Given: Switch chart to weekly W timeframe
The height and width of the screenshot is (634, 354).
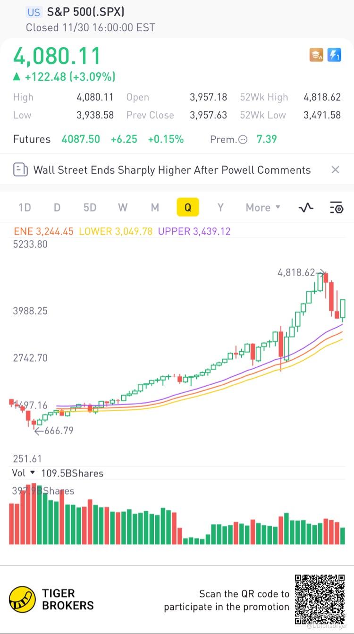Looking at the screenshot, I should click(123, 207).
